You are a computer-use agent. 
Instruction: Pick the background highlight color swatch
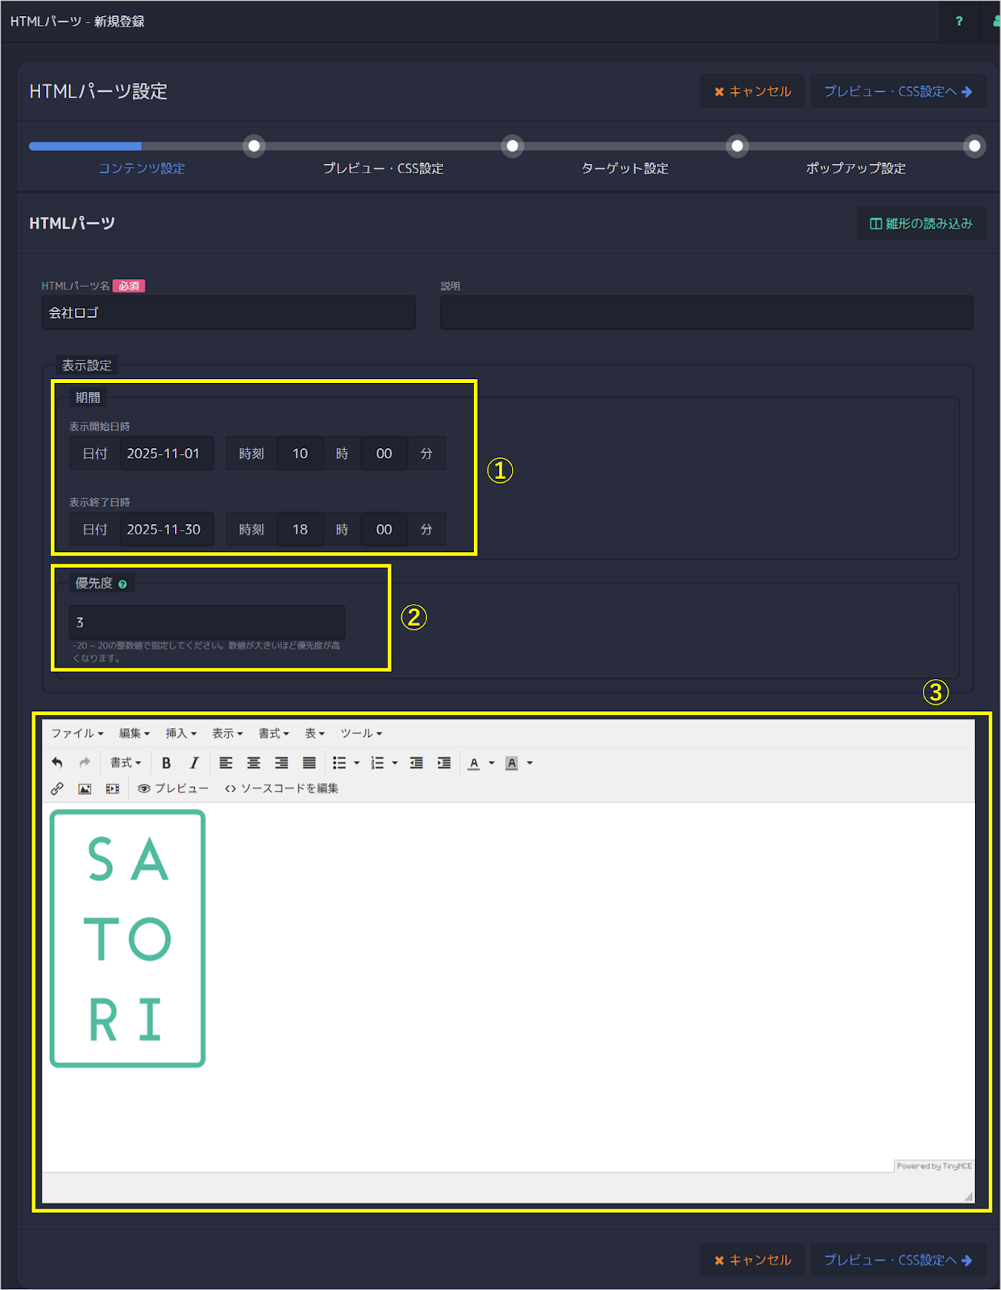click(x=511, y=763)
